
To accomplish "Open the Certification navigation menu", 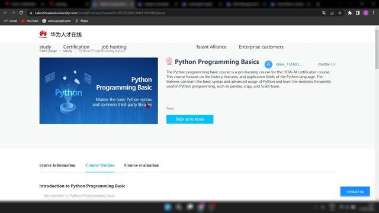I will (x=76, y=47).
